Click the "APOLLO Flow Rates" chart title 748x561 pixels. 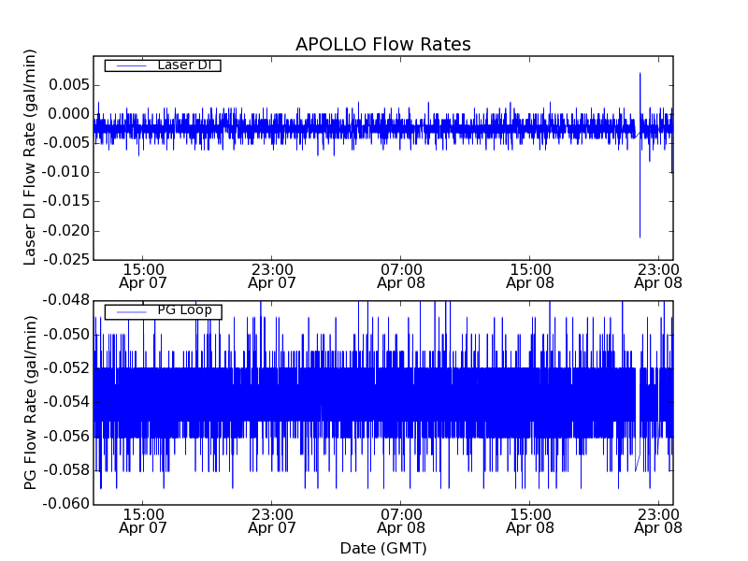point(382,45)
